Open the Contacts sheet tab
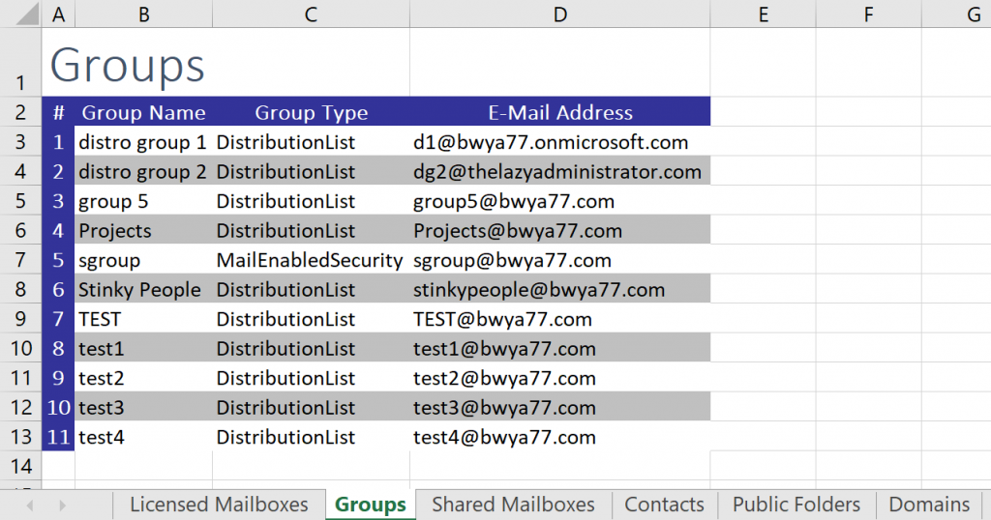 coord(664,505)
